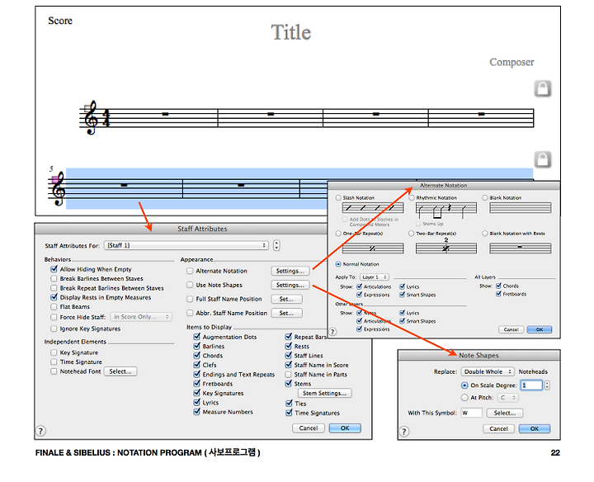Uncheck Barlines display item
This screenshot has width=594, height=482.
point(196,346)
